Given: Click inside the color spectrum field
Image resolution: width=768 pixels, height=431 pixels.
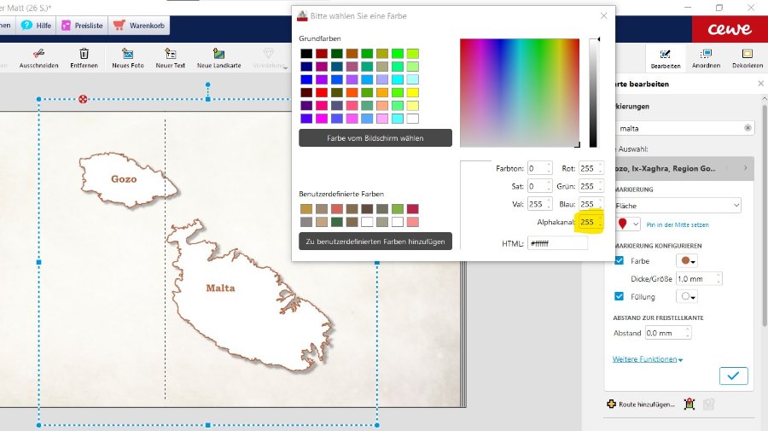Looking at the screenshot, I should tap(519, 92).
